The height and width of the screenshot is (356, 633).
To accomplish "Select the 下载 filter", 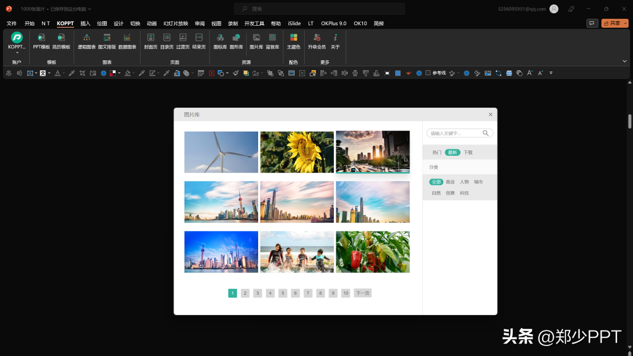I will click(468, 152).
